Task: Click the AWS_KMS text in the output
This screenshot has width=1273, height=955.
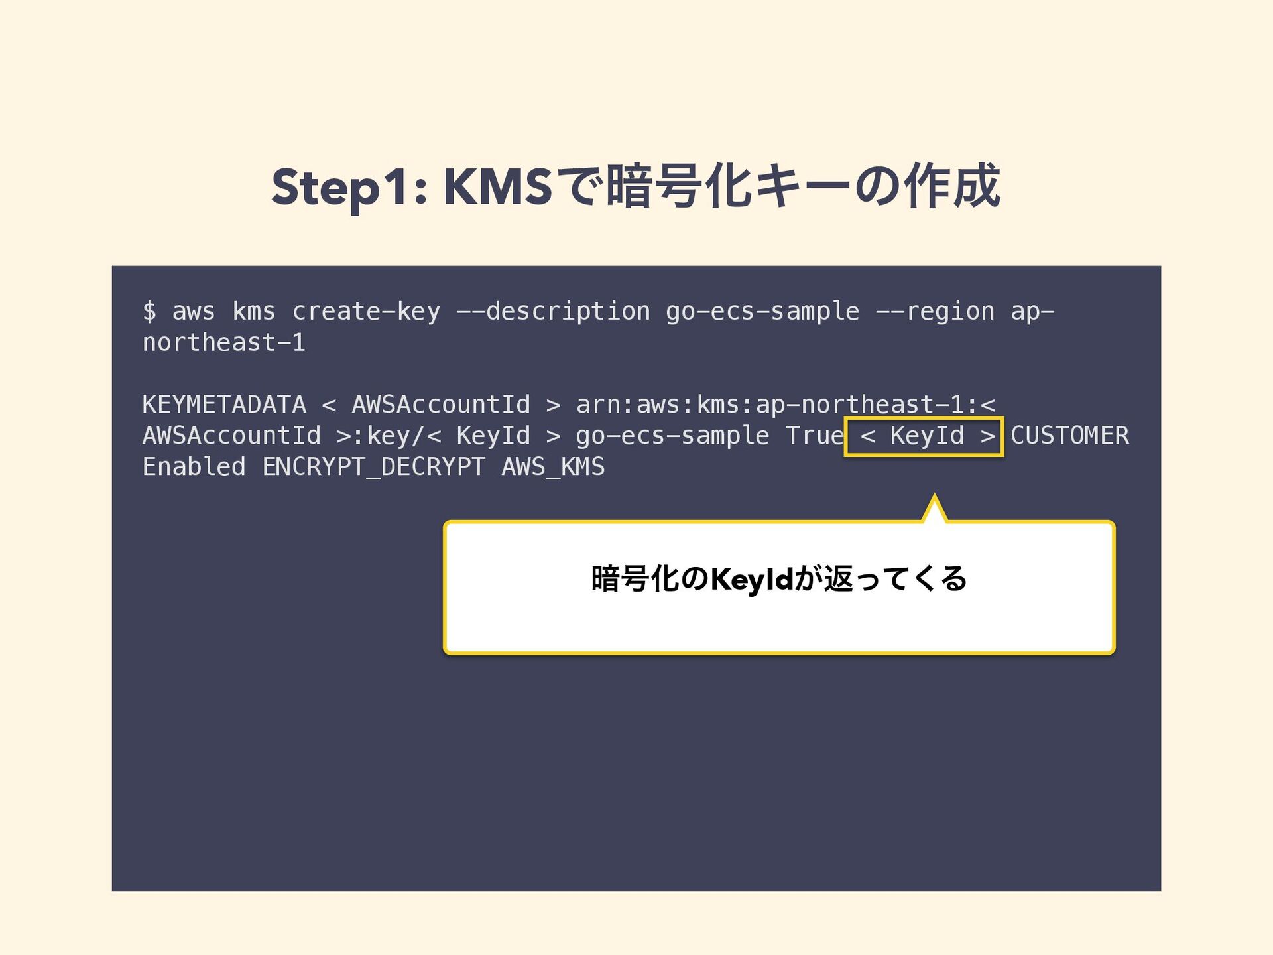Action: point(553,467)
